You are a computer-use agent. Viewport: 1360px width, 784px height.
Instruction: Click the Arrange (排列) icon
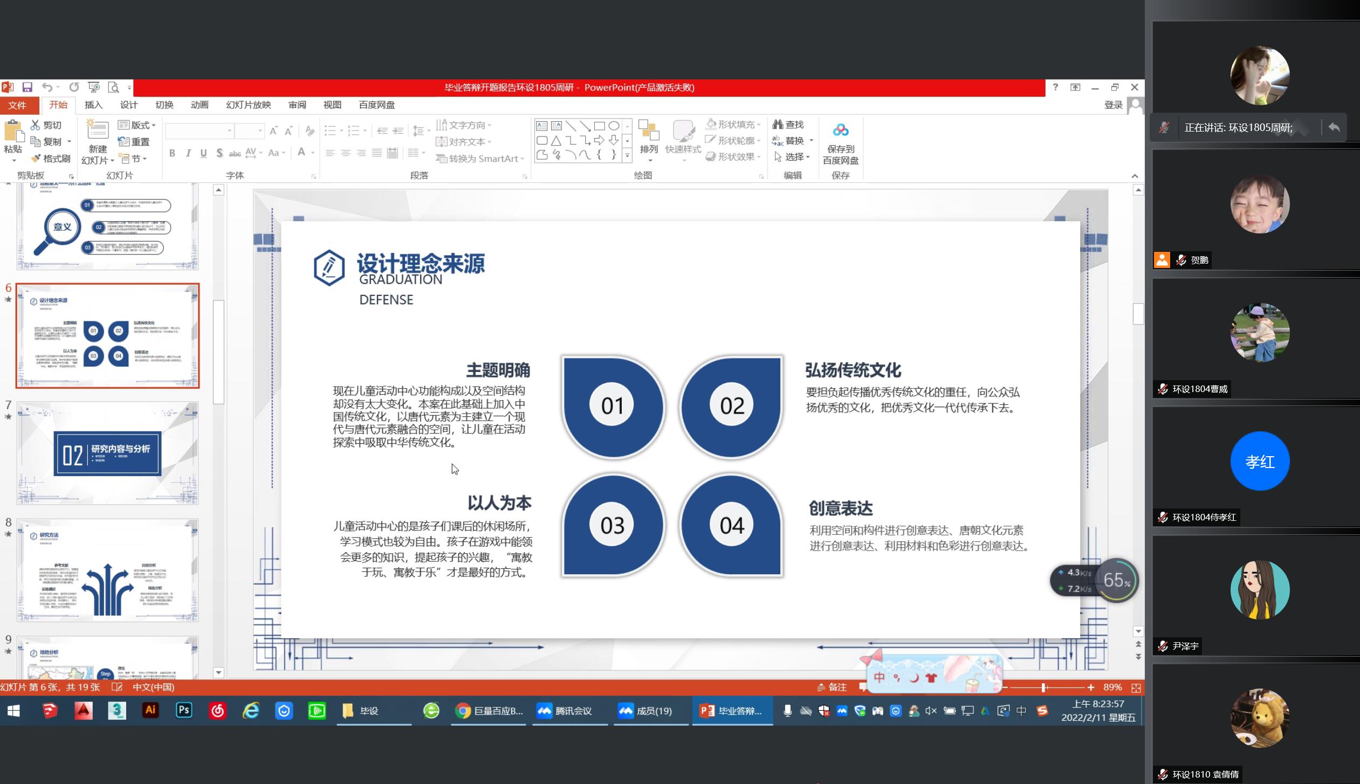point(649,130)
